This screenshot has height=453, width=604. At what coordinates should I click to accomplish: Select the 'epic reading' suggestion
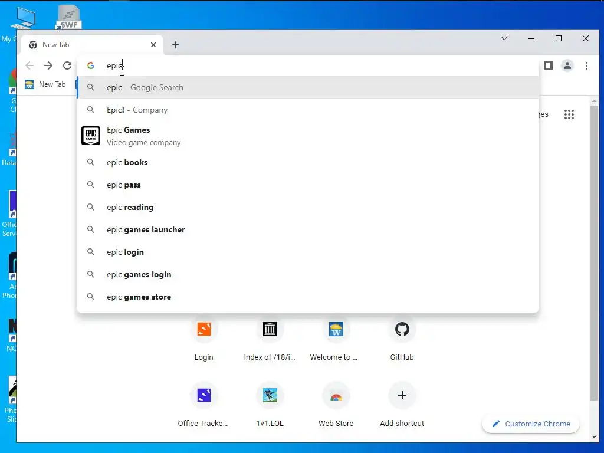(x=308, y=207)
